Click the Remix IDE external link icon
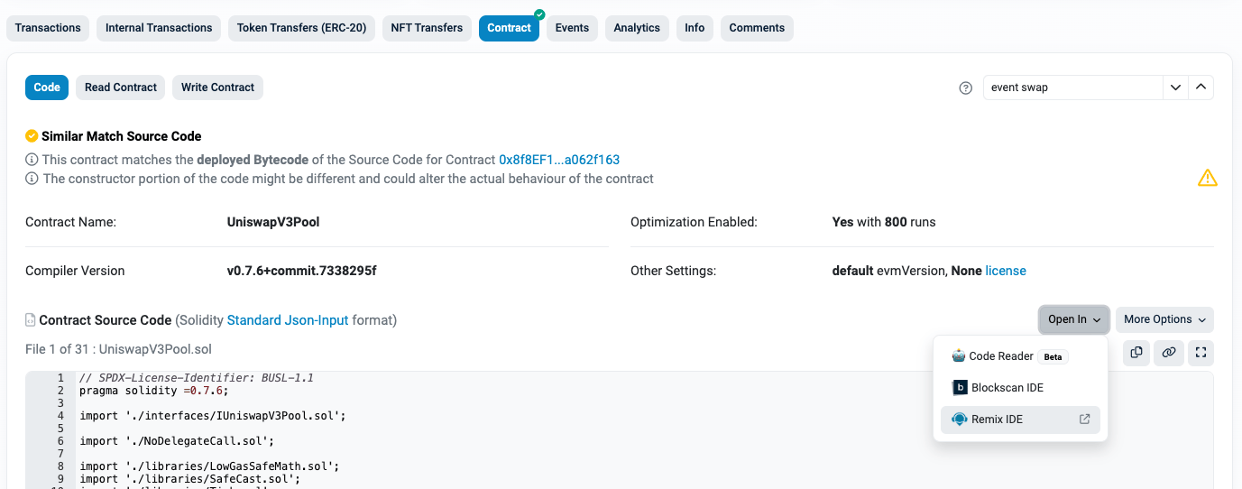Viewport: 1242px width, 489px height. click(x=1085, y=420)
